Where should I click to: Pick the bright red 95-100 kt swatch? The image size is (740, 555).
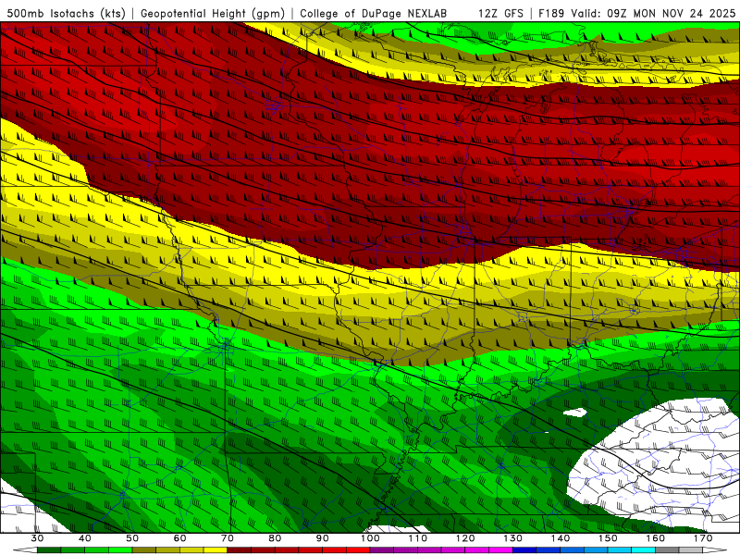click(x=358, y=550)
